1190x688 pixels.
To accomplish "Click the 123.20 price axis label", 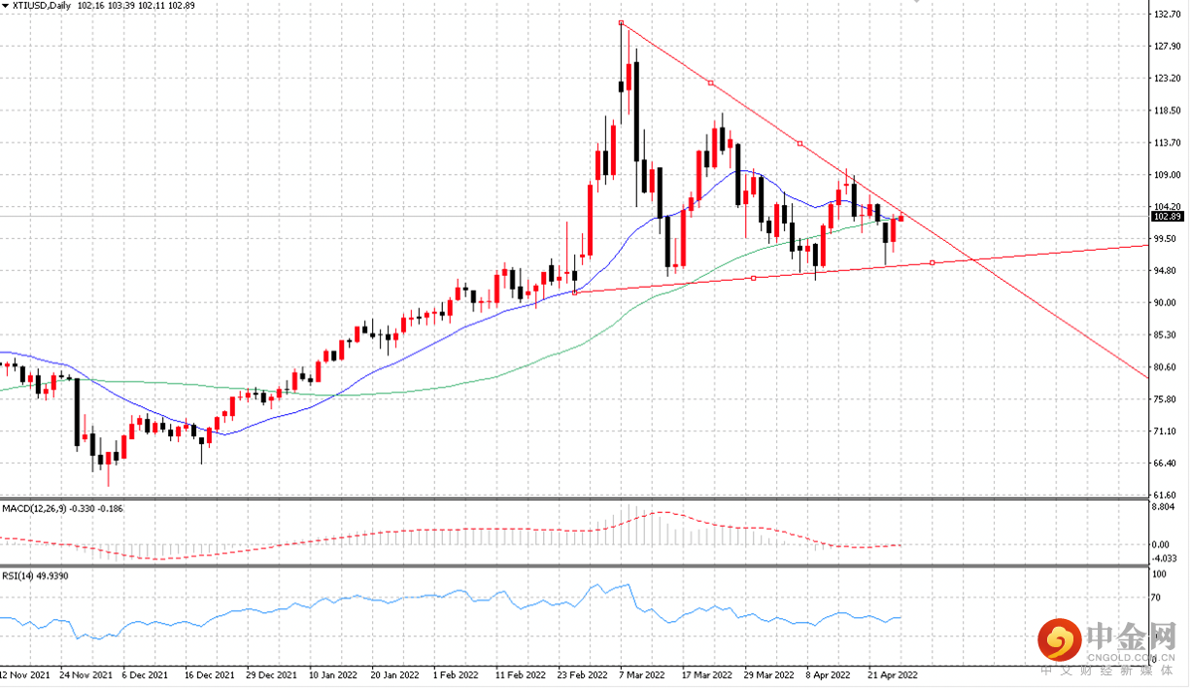I will (1166, 79).
